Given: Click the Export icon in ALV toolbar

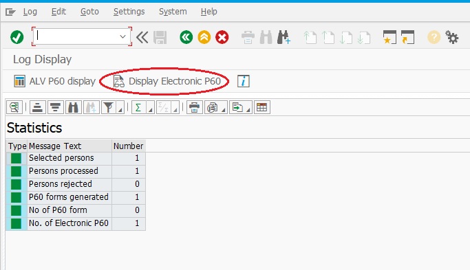Looking at the screenshot, I should click(x=237, y=107).
